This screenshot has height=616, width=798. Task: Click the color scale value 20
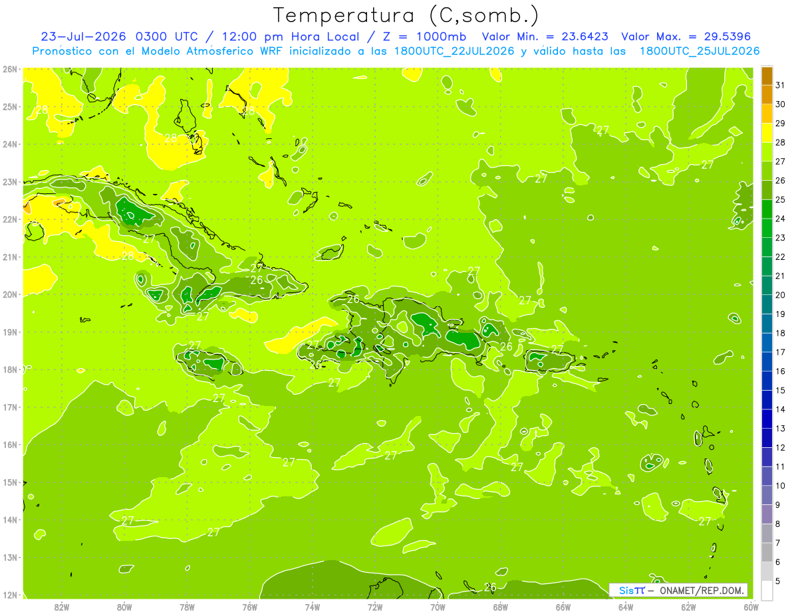(x=781, y=295)
